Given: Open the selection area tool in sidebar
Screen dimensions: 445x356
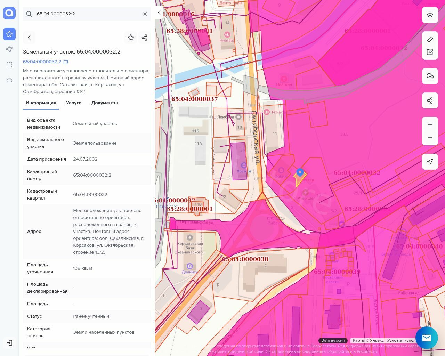Looking at the screenshot, I should (x=9, y=65).
